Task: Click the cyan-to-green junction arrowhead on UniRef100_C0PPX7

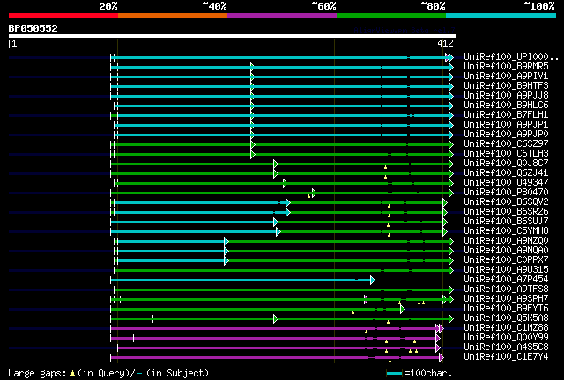Action: (226, 260)
